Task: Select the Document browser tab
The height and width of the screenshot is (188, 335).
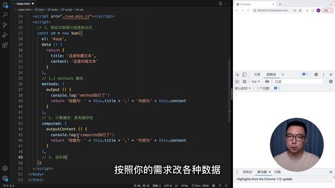Action: [255, 4]
